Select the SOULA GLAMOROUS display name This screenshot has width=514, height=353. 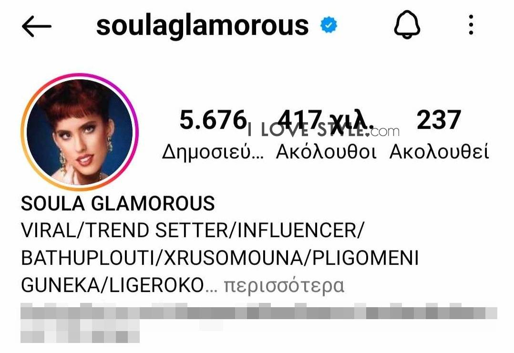coord(118,203)
